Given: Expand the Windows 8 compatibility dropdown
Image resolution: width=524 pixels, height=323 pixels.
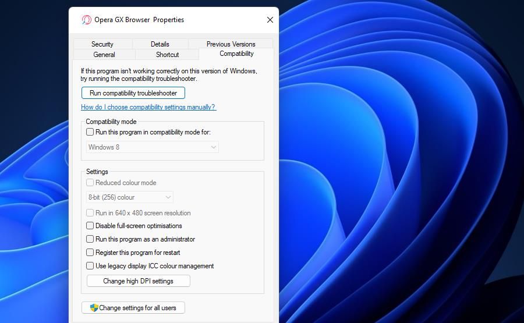Looking at the screenshot, I should pyautogui.click(x=153, y=147).
